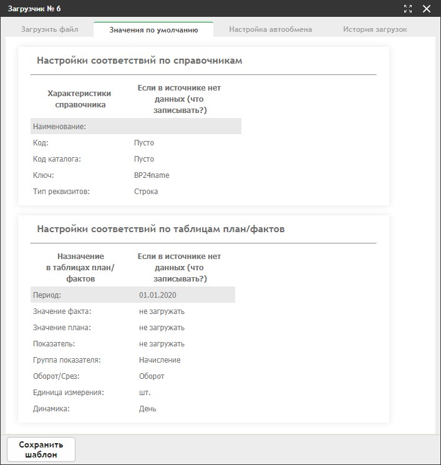Click the Ключ: label

pyautogui.click(x=43, y=175)
